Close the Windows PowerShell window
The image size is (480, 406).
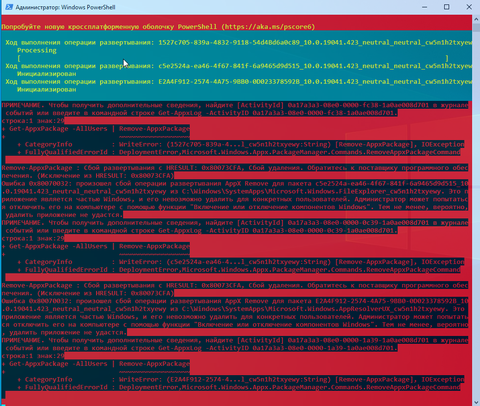tap(469, 7)
